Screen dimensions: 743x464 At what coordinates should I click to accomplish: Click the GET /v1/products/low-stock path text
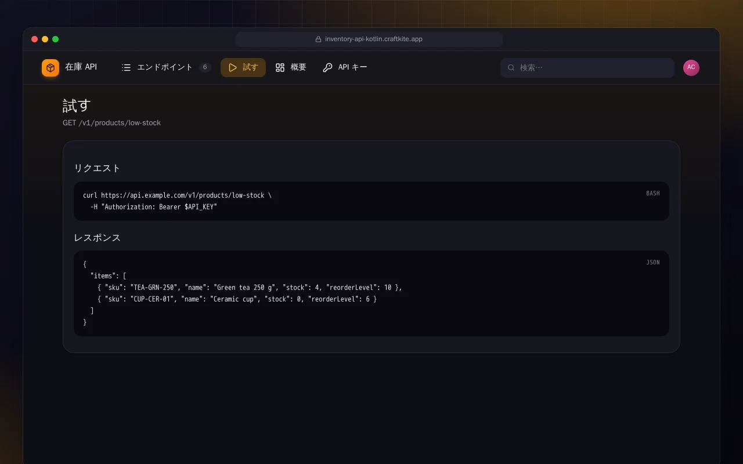coord(112,123)
